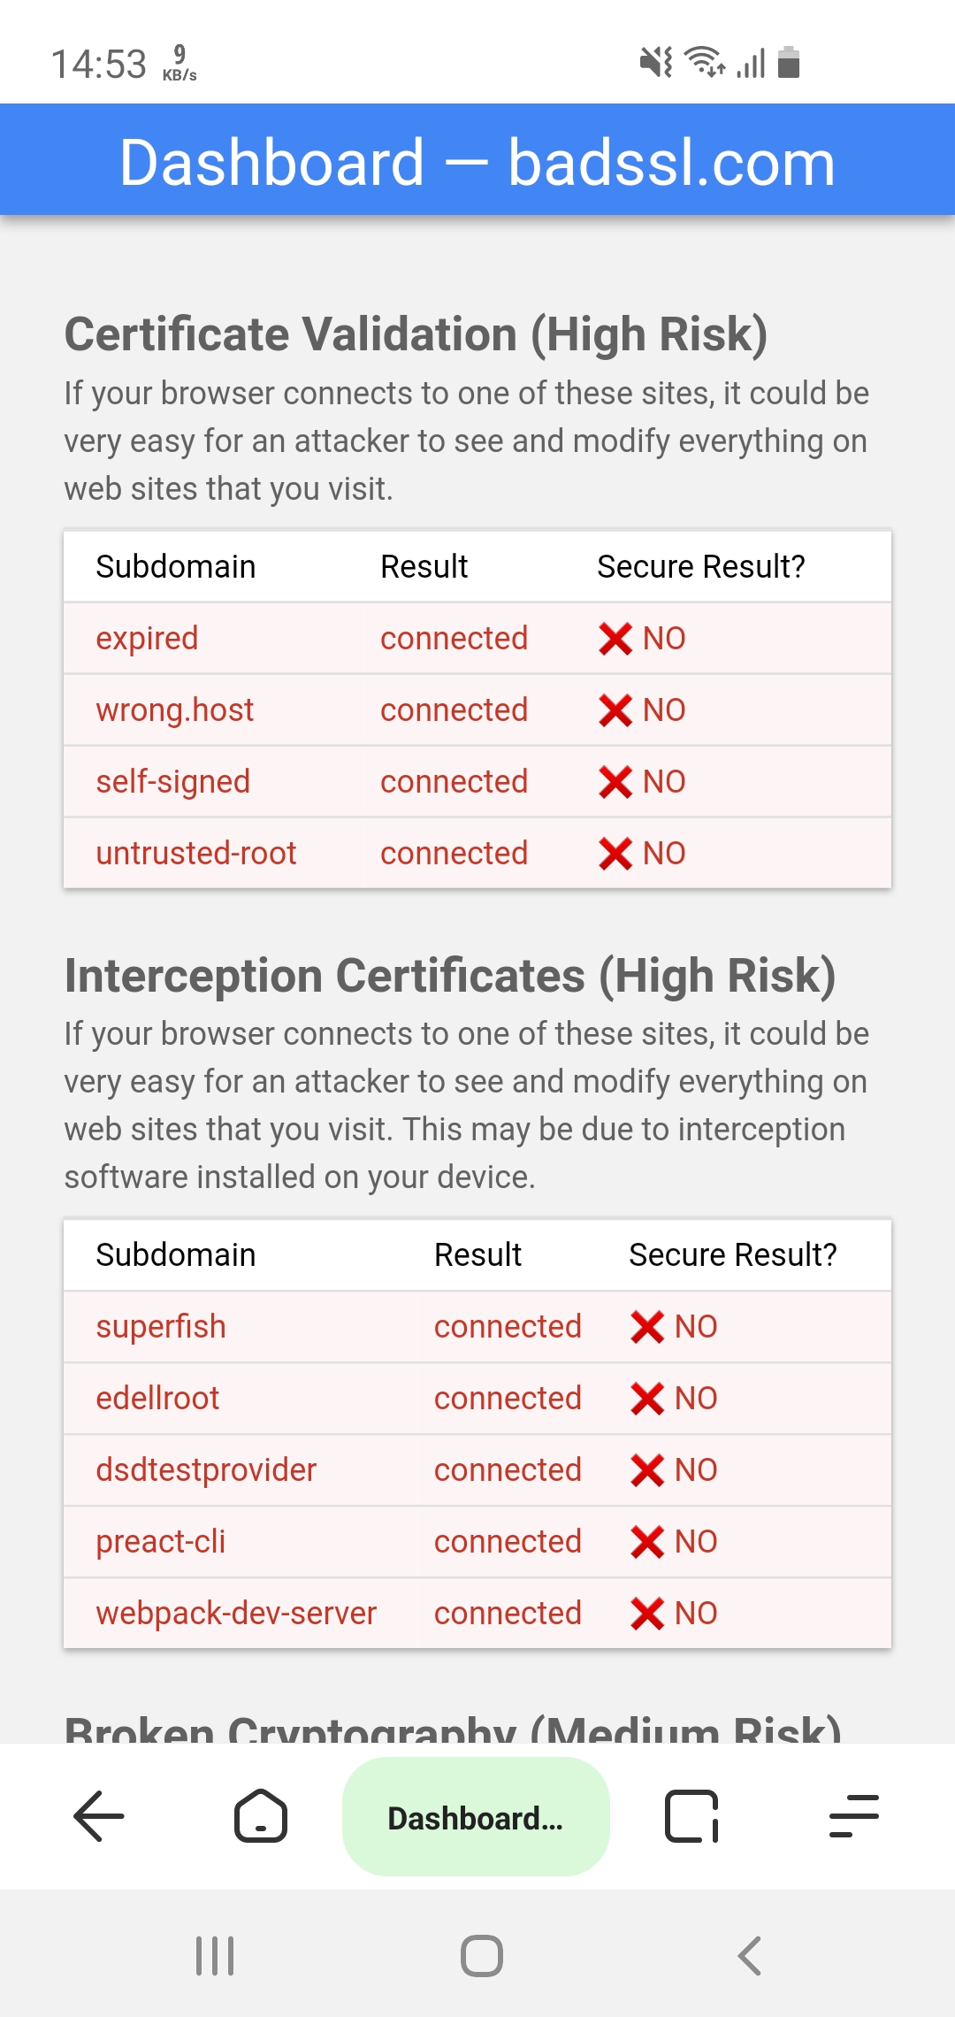The image size is (955, 2017).
Task: Open the browser menu icon
Action: pos(854,1816)
